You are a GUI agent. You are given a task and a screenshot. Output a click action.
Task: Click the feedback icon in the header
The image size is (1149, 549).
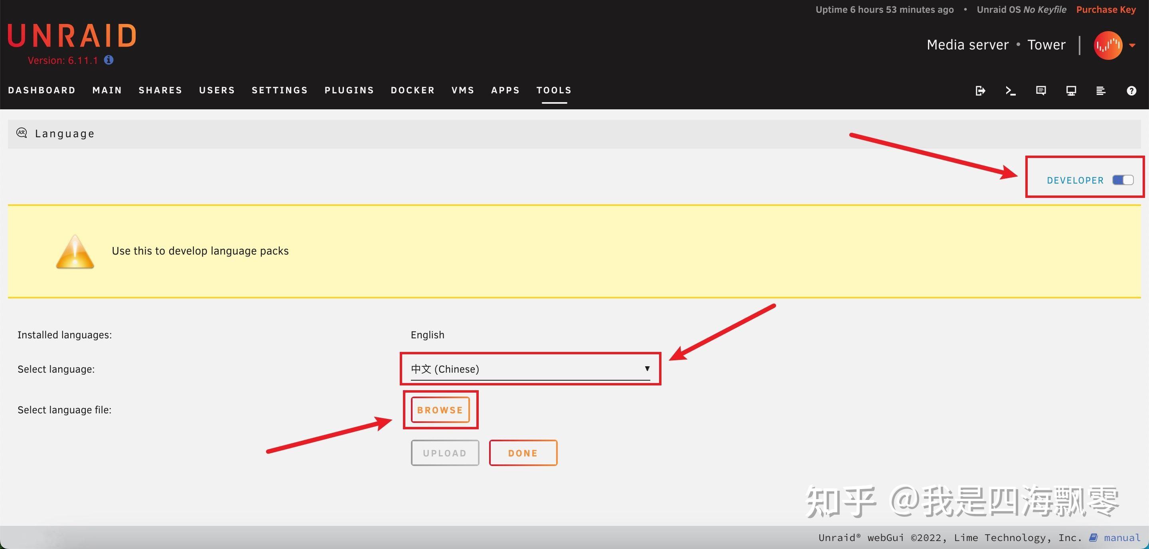(1040, 91)
